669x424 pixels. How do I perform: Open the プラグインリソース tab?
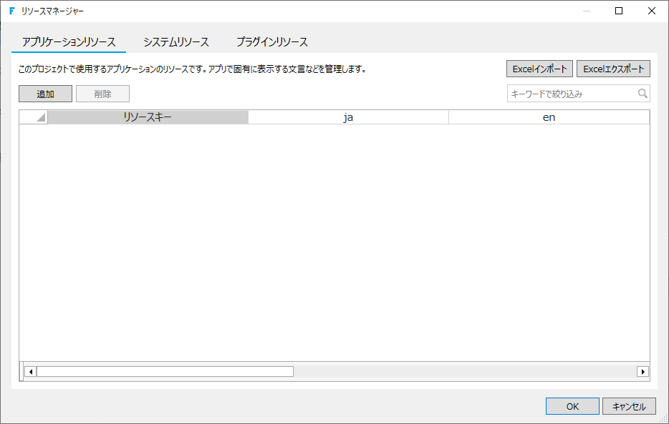pos(272,41)
